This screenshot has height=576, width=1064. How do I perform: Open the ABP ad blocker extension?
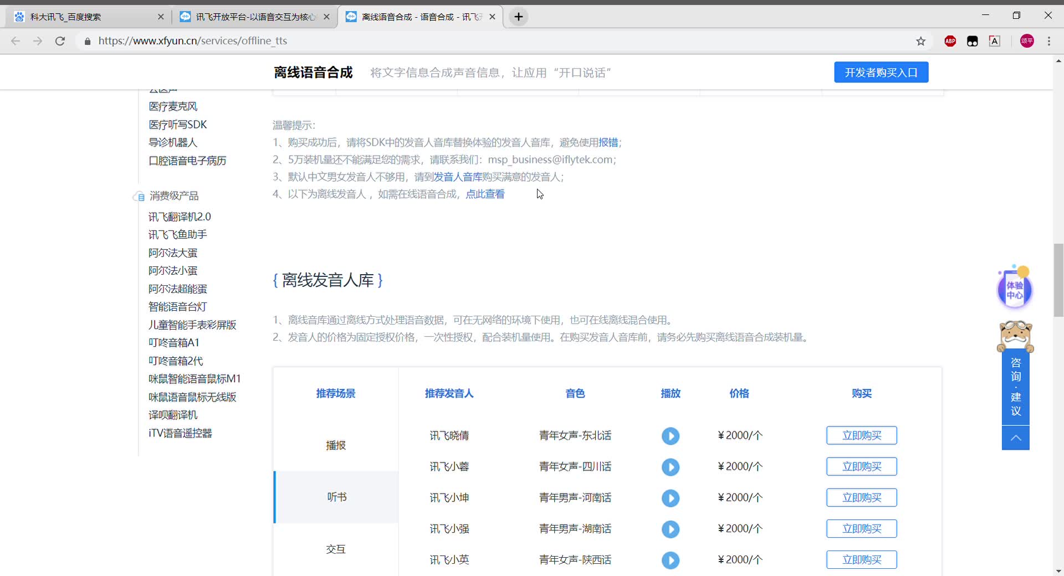point(950,41)
